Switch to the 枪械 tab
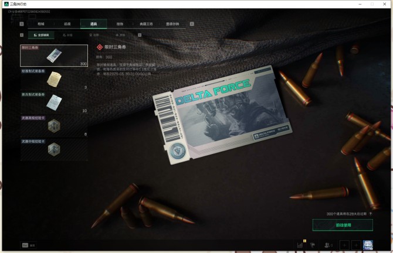 tap(41, 24)
